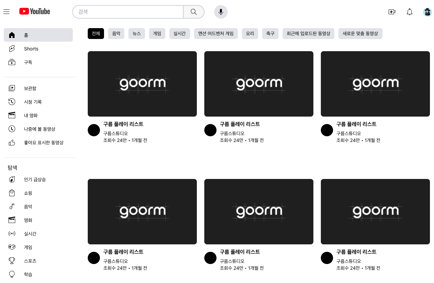Click the Shorts icon in sidebar
Screen dimensions: 434x283
(12, 49)
